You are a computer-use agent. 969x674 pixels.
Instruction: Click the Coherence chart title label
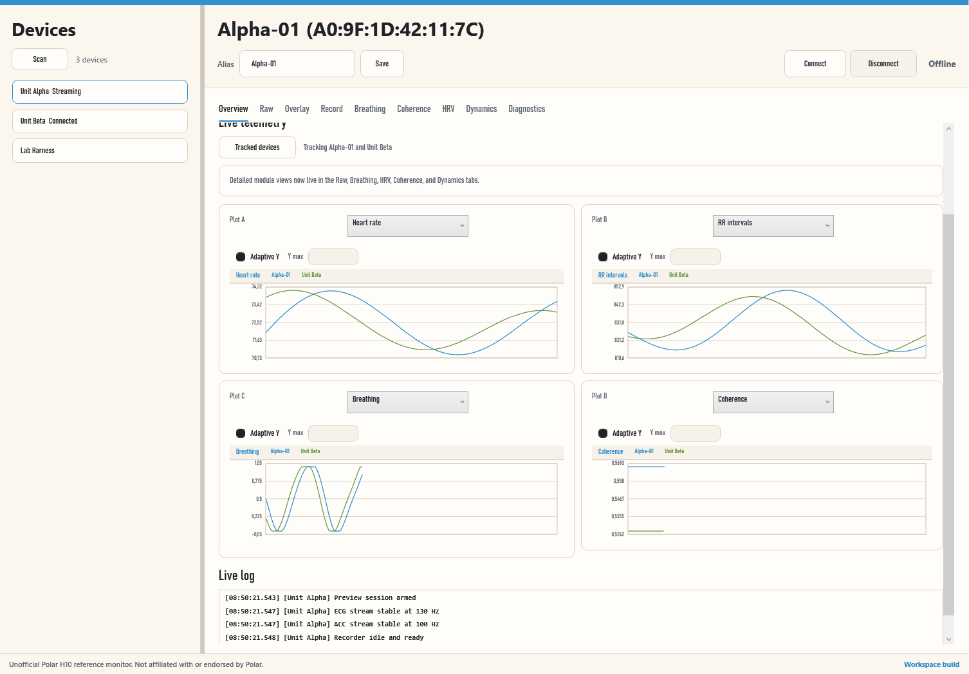pyautogui.click(x=611, y=451)
